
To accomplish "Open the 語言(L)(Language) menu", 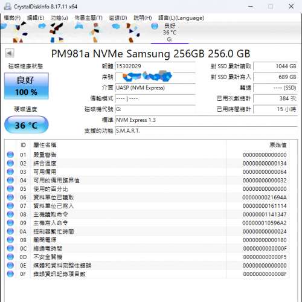I will pyautogui.click(x=181, y=18).
